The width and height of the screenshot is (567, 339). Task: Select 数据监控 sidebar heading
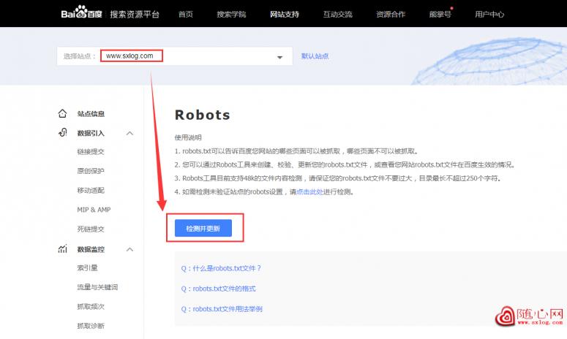pos(91,249)
